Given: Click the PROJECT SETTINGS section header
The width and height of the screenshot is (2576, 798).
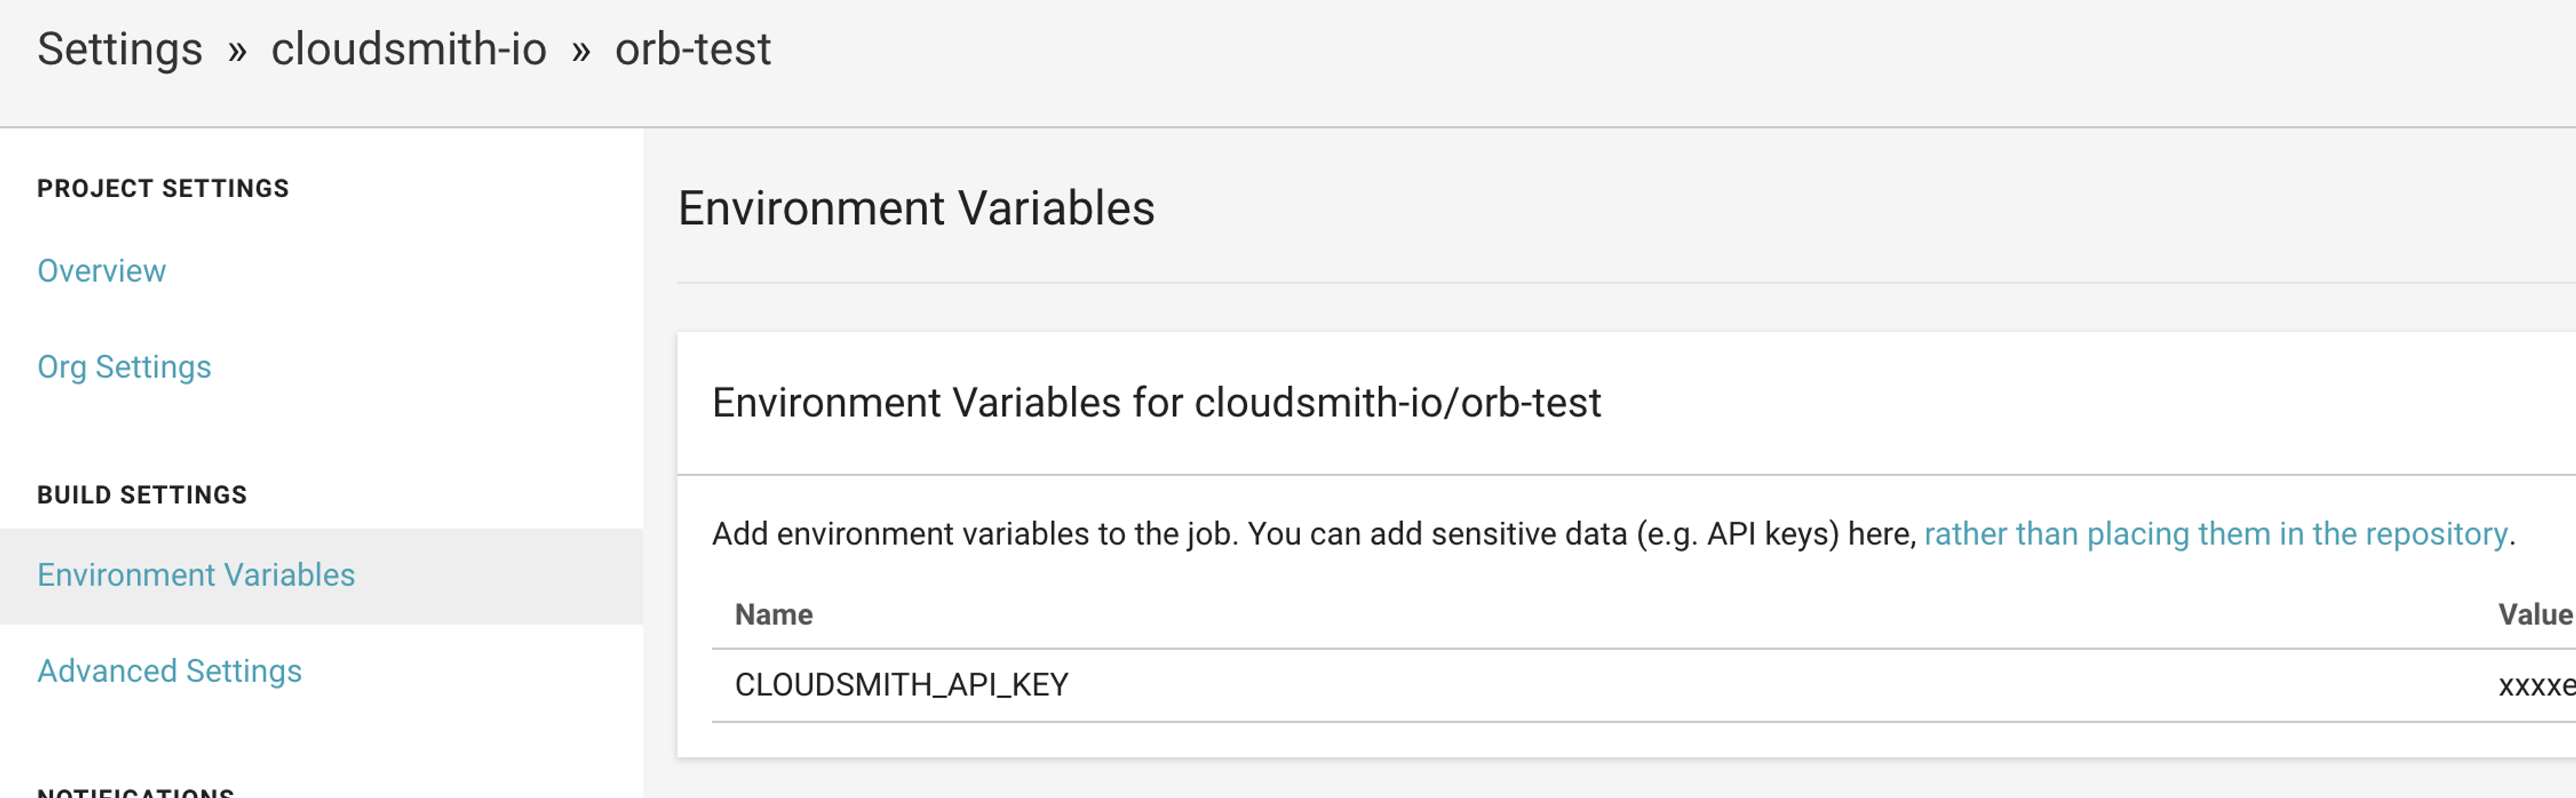Looking at the screenshot, I should click(x=163, y=187).
